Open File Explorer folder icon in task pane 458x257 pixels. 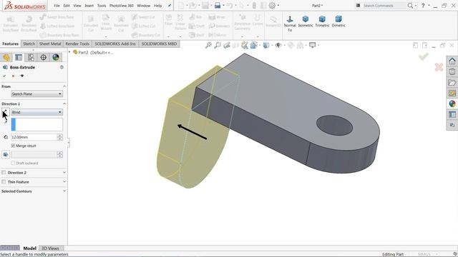[x=452, y=83]
